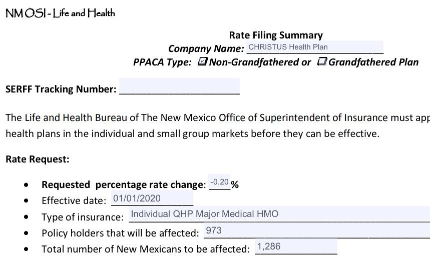This screenshot has width=430, height=267.
Task: Click the Rate Filing Summary title
Action: tap(276, 35)
